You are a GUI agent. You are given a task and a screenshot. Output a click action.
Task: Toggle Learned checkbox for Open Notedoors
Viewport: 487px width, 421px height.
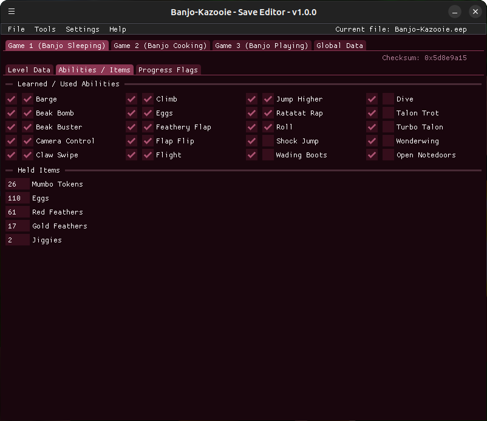(x=372, y=155)
